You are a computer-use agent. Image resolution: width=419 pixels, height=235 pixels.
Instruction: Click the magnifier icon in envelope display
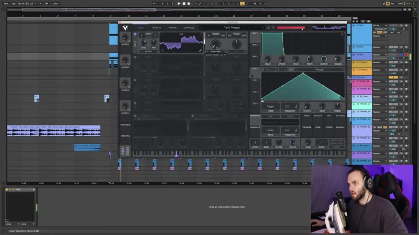click(x=342, y=35)
